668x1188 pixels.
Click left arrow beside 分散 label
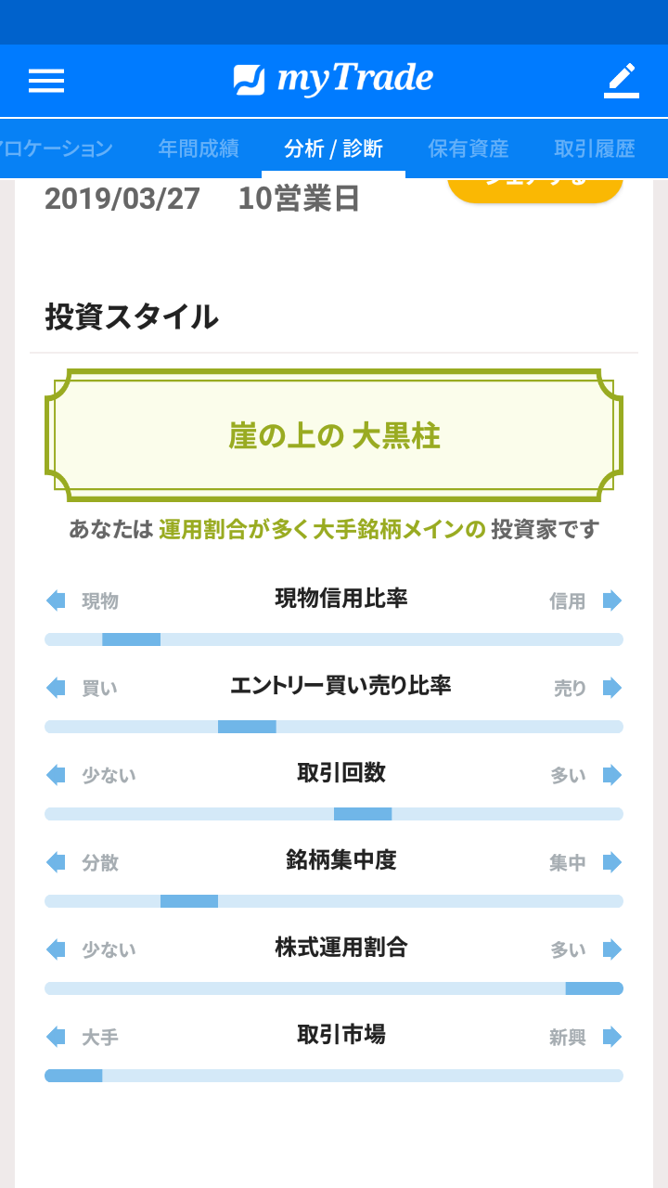[56, 862]
